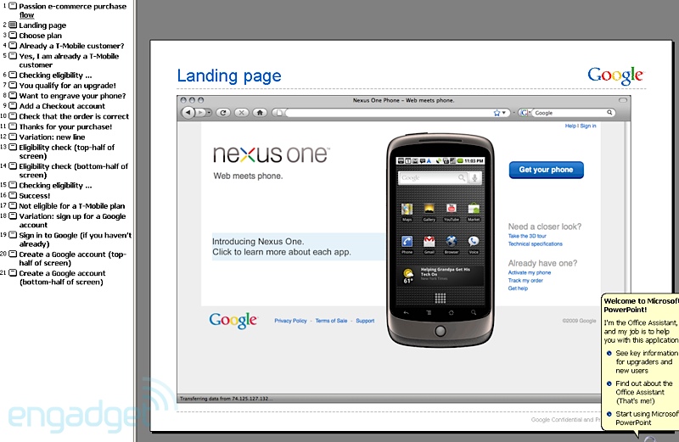Screen dimensions: 679x442
Task: Click the 'Get your phone' button
Action: [x=546, y=170]
